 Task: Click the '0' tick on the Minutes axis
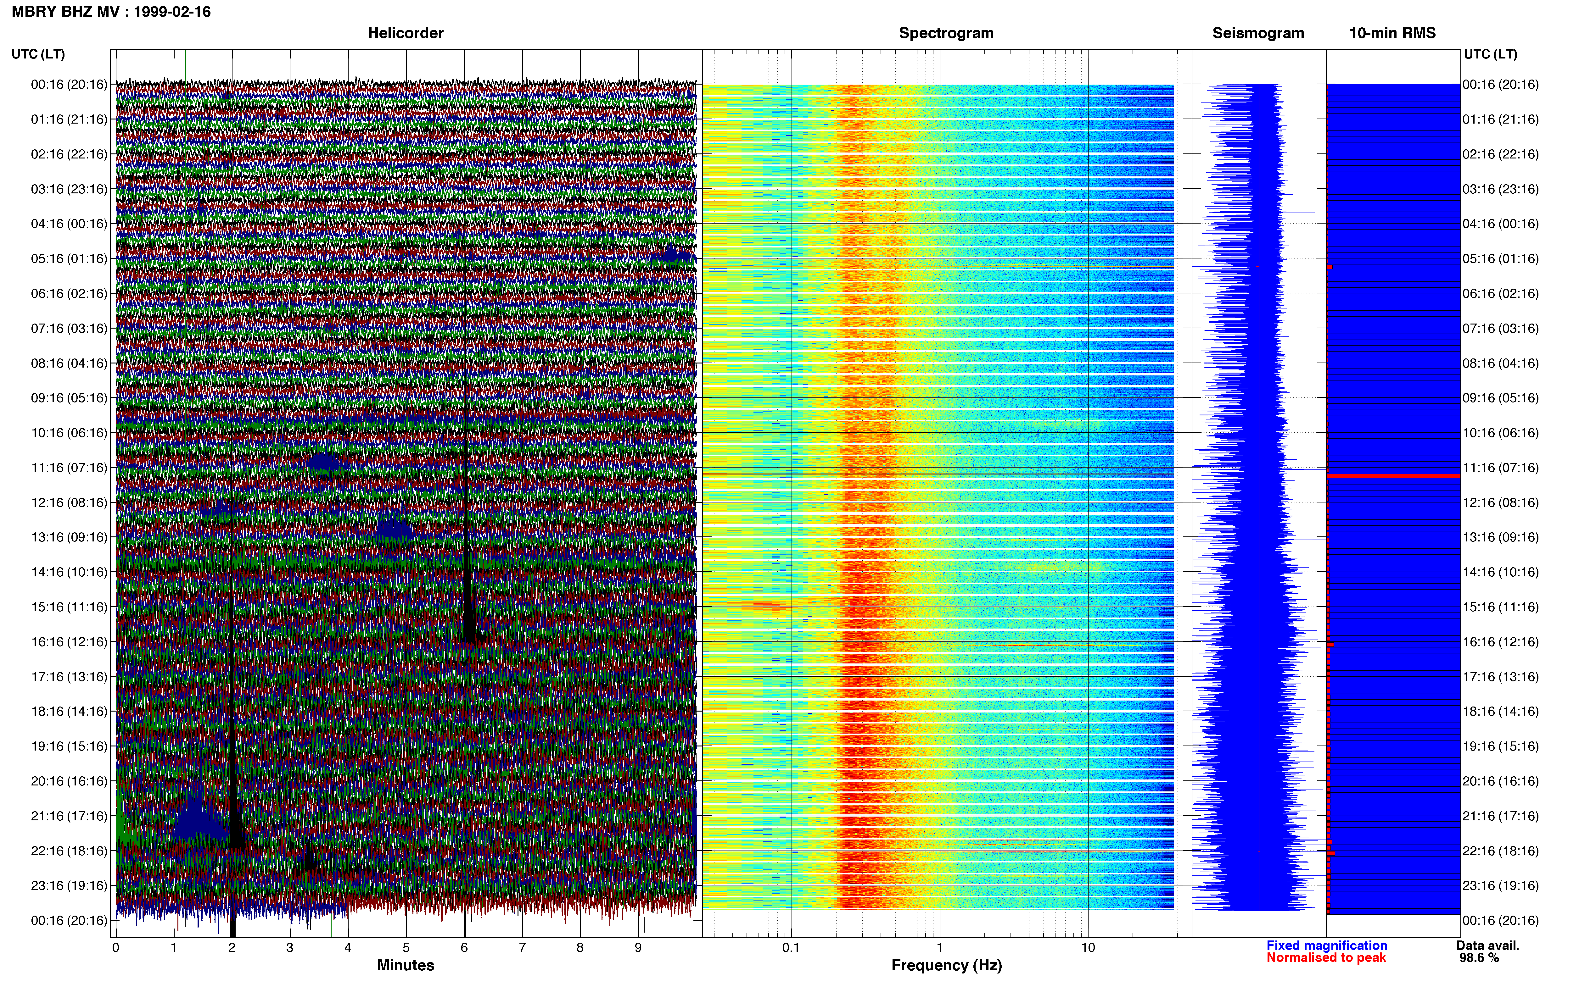coord(115,948)
